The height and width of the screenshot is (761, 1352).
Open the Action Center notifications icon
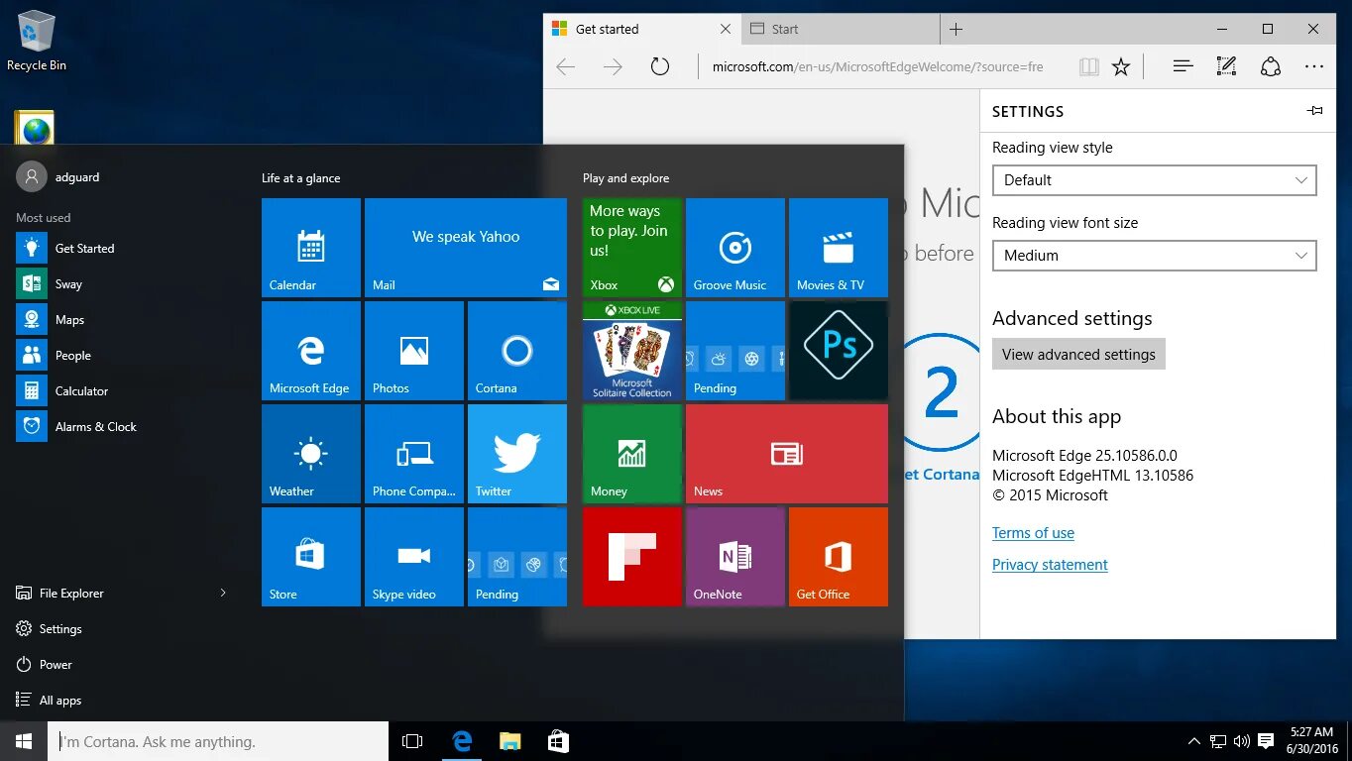(x=1266, y=741)
